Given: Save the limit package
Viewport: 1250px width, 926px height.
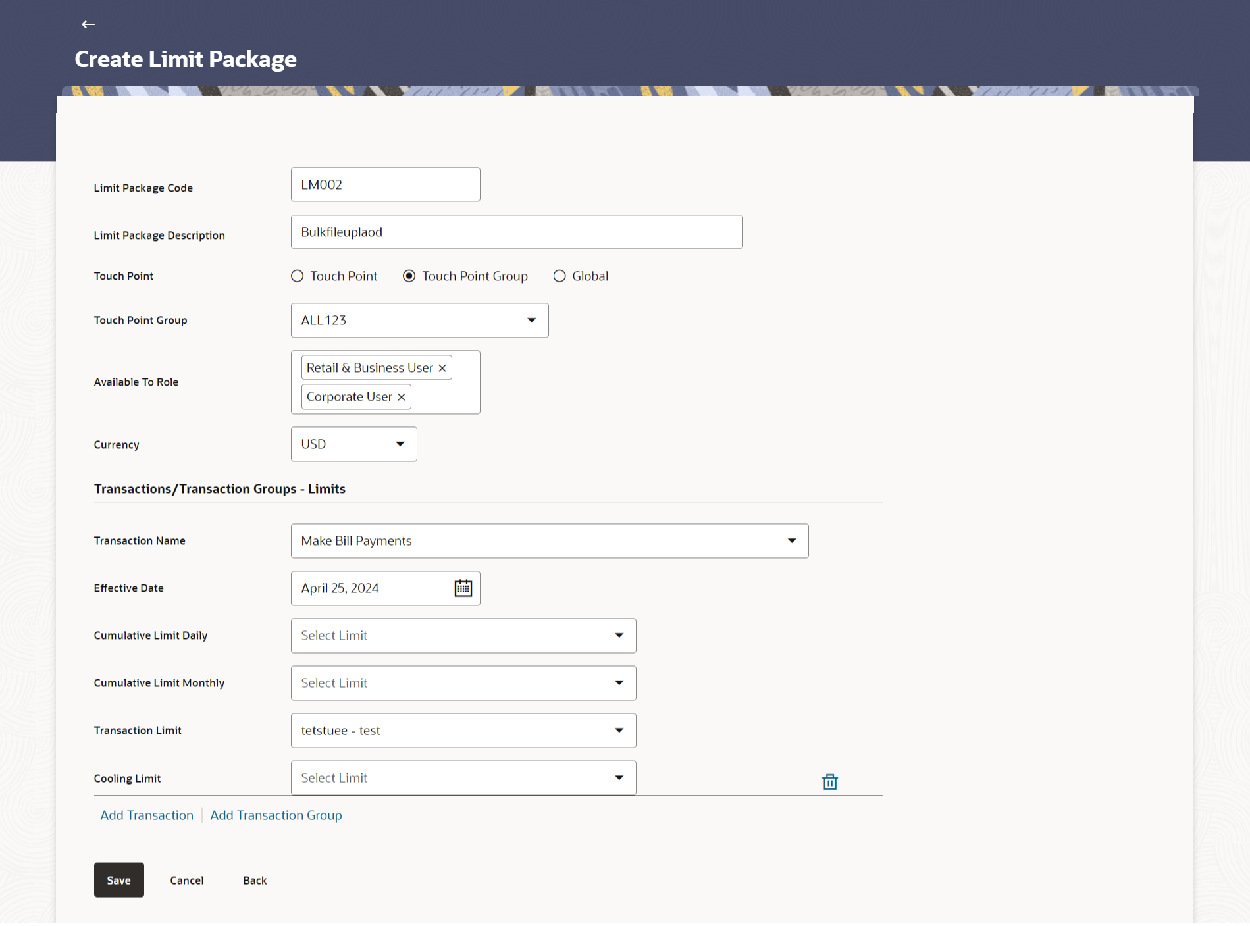Looking at the screenshot, I should [119, 880].
